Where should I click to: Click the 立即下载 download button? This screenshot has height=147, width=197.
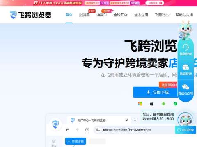click(x=156, y=92)
